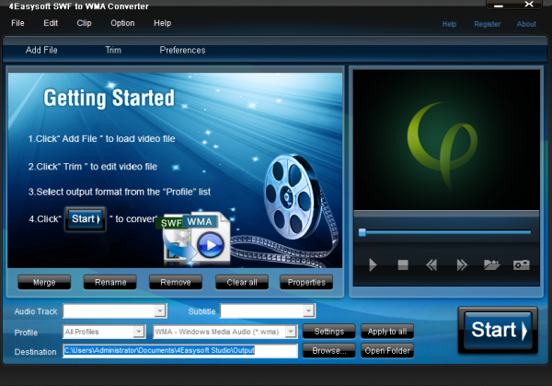Click Add File in the toolbar
The image size is (552, 386).
point(41,50)
